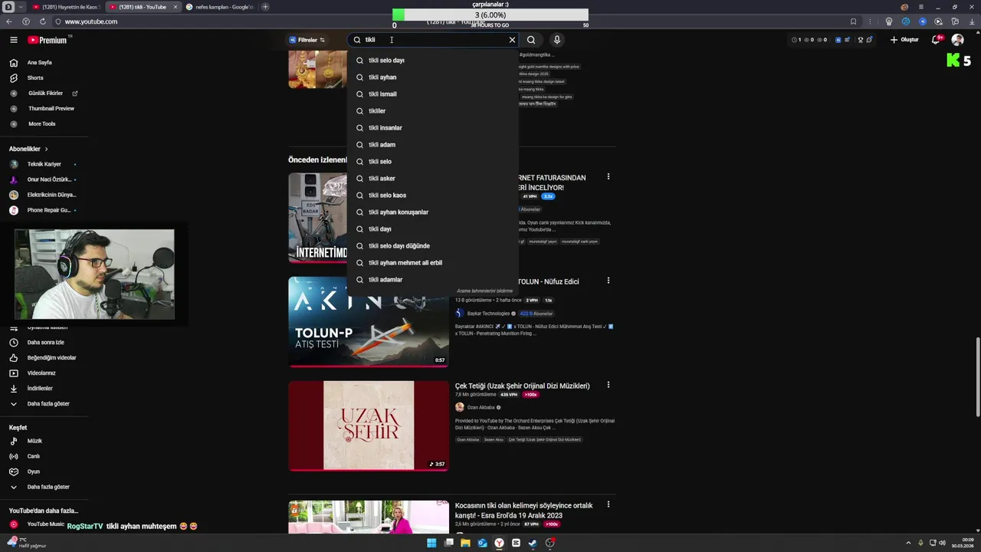981x552 pixels.
Task: Select 'tikli ayhan konuşanlar' suggestion
Action: coord(433,212)
